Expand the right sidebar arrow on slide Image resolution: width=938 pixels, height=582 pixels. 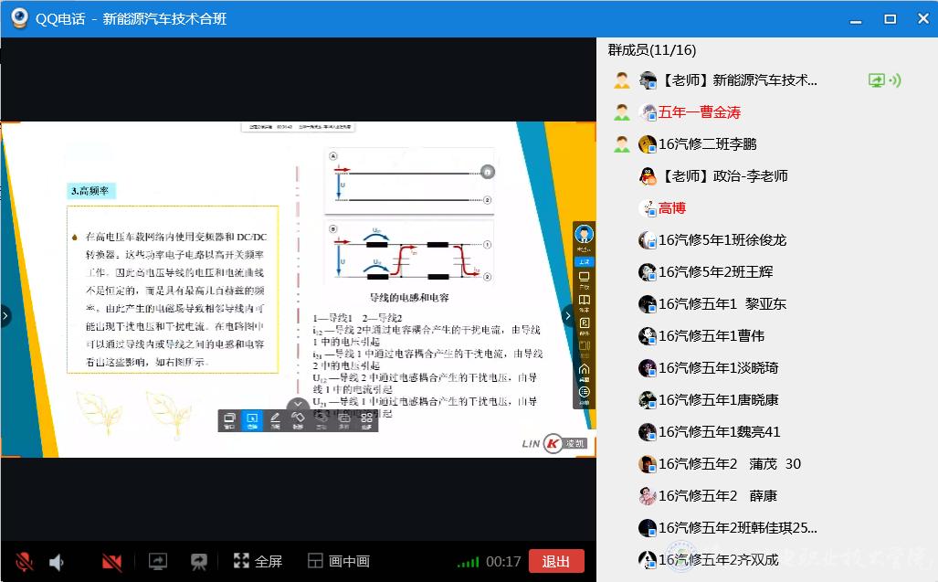[566, 315]
